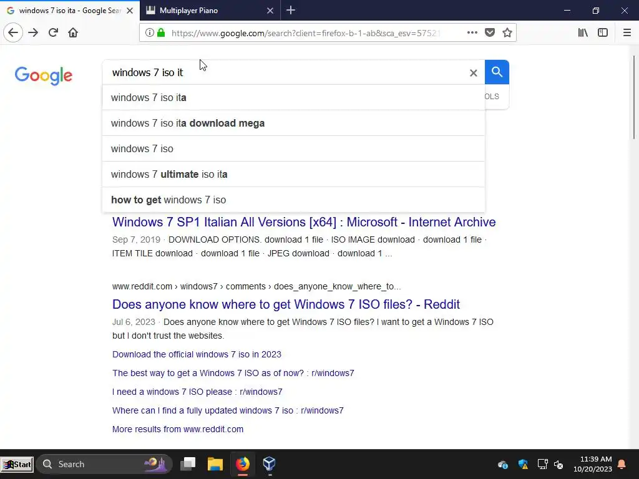Viewport: 639px width, 479px height.
Task: Choose suggestion 'windows 7 ultimate iso ita'
Action: (x=293, y=175)
